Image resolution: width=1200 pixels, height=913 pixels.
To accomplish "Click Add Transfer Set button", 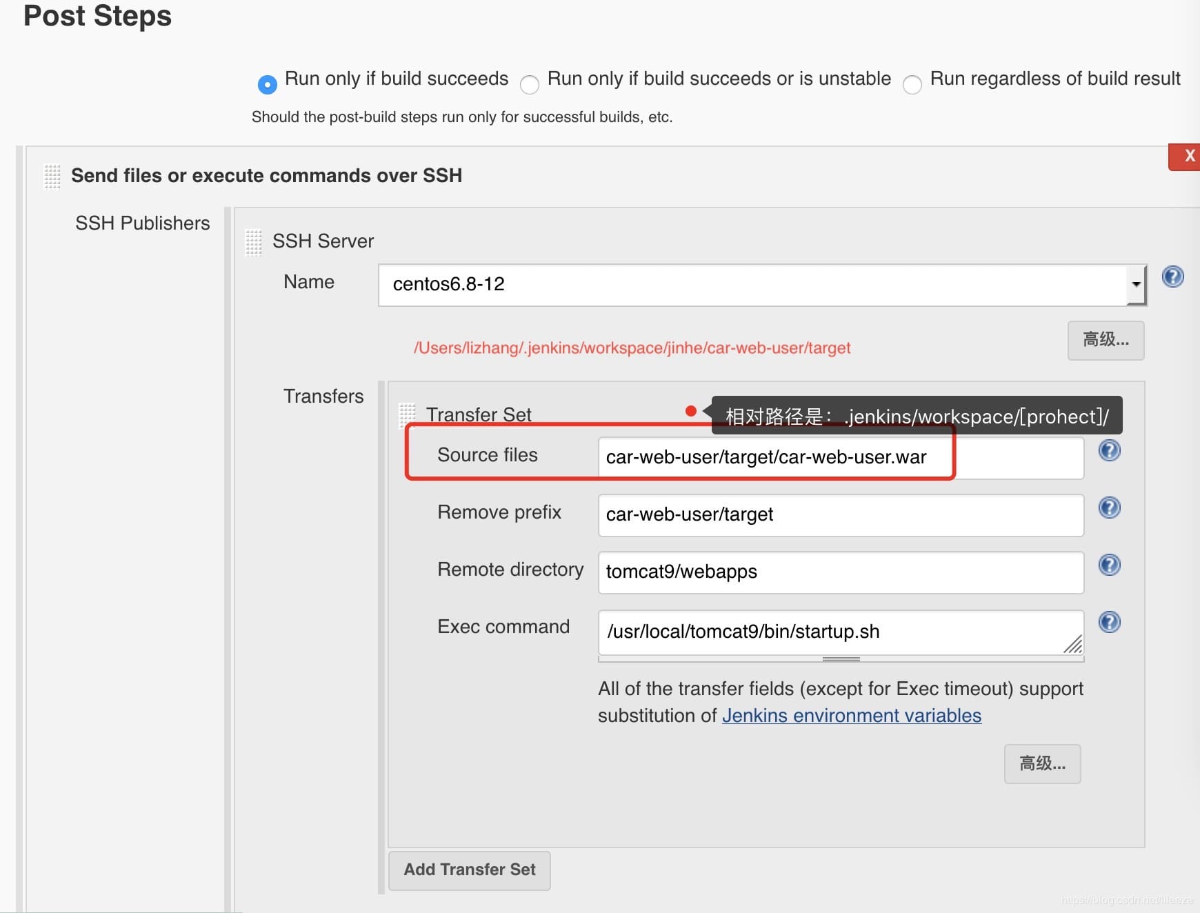I will pyautogui.click(x=469, y=870).
